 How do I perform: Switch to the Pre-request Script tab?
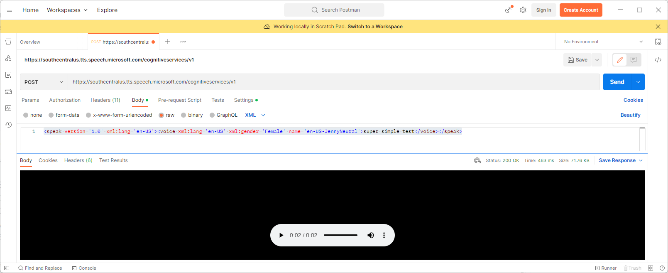click(180, 100)
